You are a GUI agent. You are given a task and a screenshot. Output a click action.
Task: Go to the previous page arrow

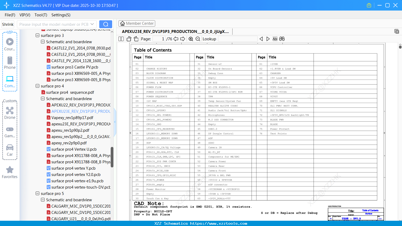tap(176, 39)
